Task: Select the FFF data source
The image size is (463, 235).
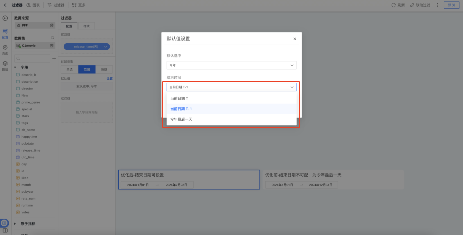Action: point(35,25)
